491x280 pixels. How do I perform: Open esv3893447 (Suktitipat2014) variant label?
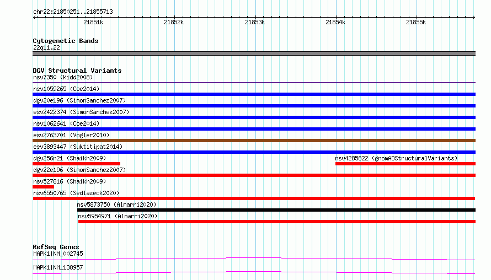click(78, 147)
